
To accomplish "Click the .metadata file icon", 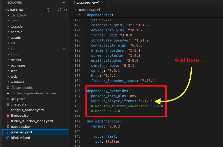I will point(8,104).
